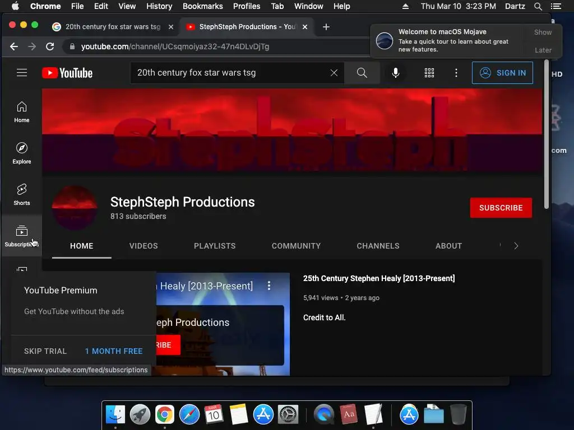Start voice search with the microphone
This screenshot has width=574, height=430.
coord(395,73)
